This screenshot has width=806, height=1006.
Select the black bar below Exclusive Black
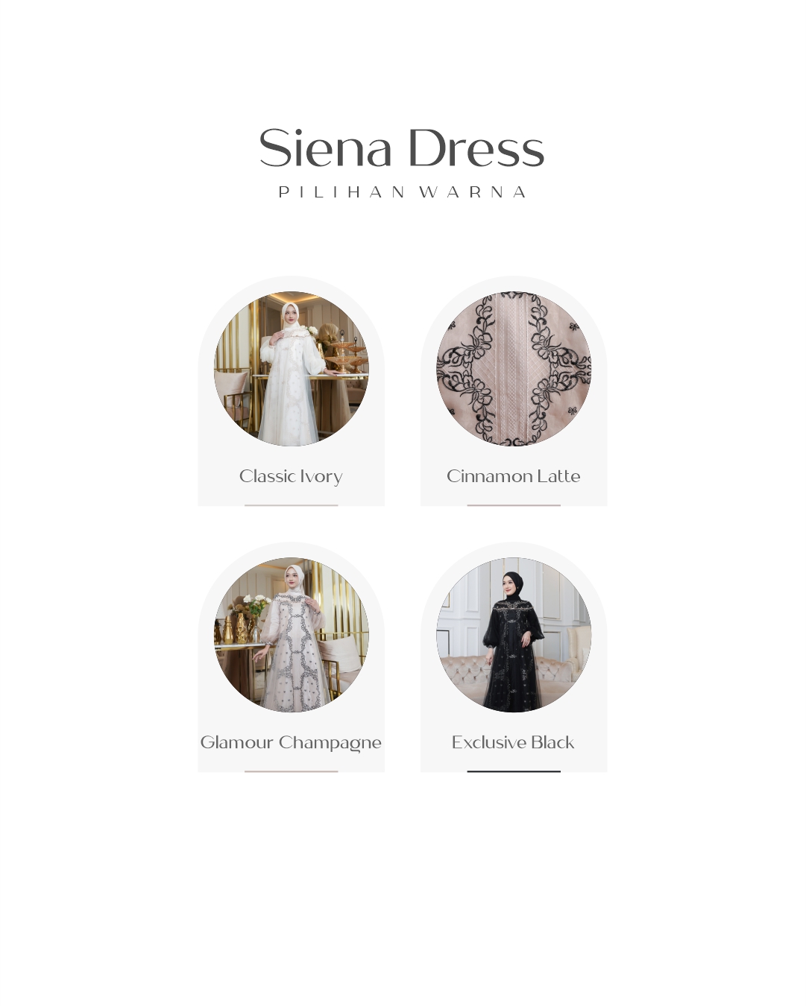point(514,771)
